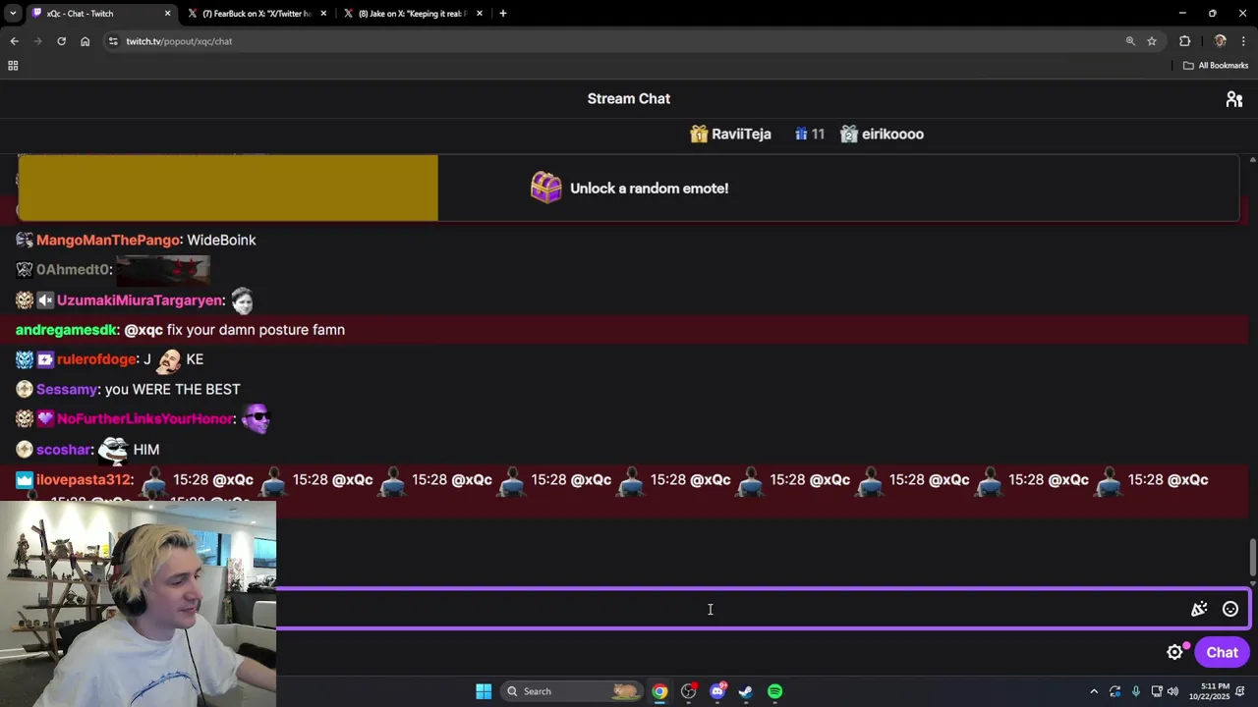Screen dimensions: 1258x707
Task: Click the volume icon in system tray
Action: tap(1172, 691)
